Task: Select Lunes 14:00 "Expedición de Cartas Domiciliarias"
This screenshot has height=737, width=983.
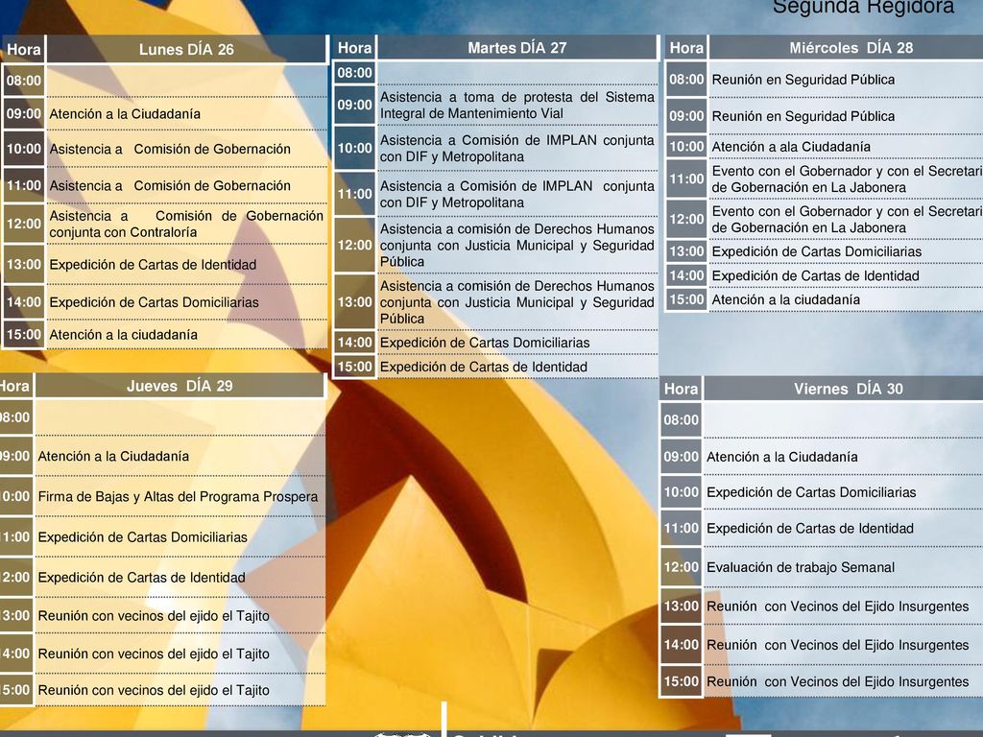Action: (x=187, y=302)
